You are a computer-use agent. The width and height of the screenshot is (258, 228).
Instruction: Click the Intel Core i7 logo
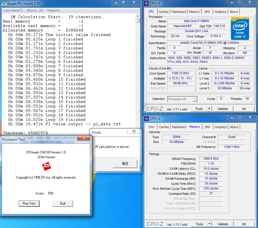coord(240,28)
